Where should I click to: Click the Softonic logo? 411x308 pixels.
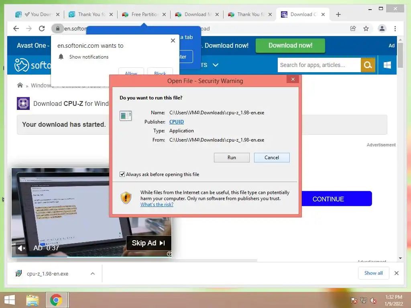point(33,65)
